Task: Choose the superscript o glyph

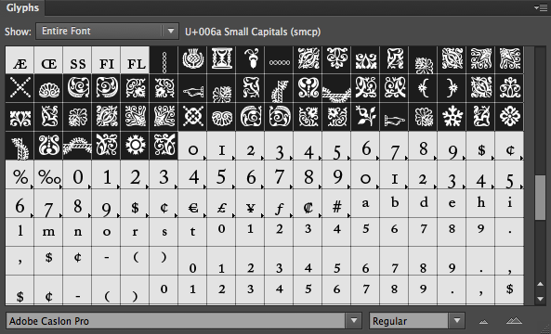Action: [x=106, y=232]
